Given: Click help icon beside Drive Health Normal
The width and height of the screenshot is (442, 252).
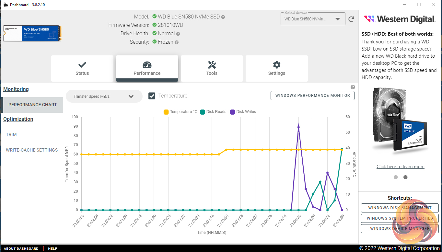Looking at the screenshot, I should tap(178, 34).
